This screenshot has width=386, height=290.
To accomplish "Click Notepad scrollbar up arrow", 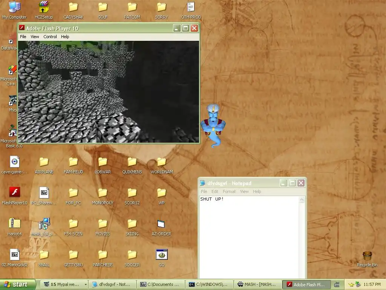I will point(302,199).
